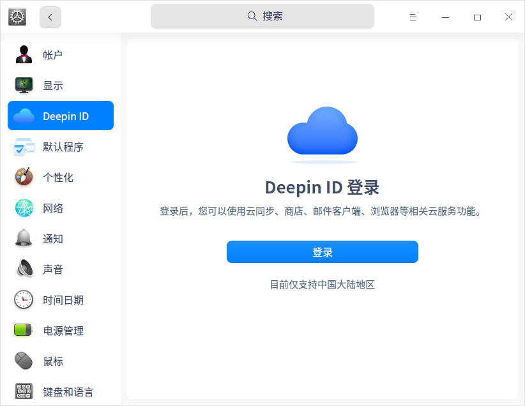Open the main menu (three lines) icon
525x406 pixels.
point(413,17)
